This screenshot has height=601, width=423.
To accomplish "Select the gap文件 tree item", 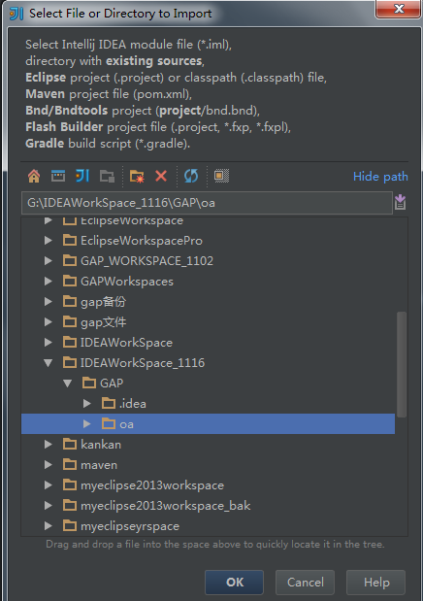I will (94, 321).
